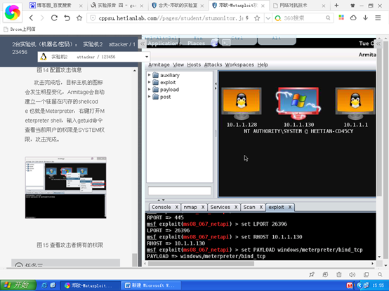Image resolution: width=389 pixels, height=291 pixels.
Task: Open the Workspaces menu
Action: (239, 65)
